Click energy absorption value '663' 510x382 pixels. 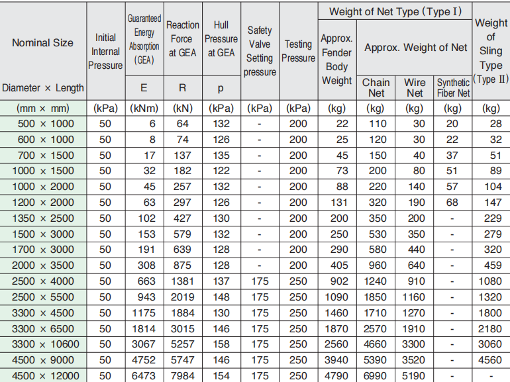point(146,281)
